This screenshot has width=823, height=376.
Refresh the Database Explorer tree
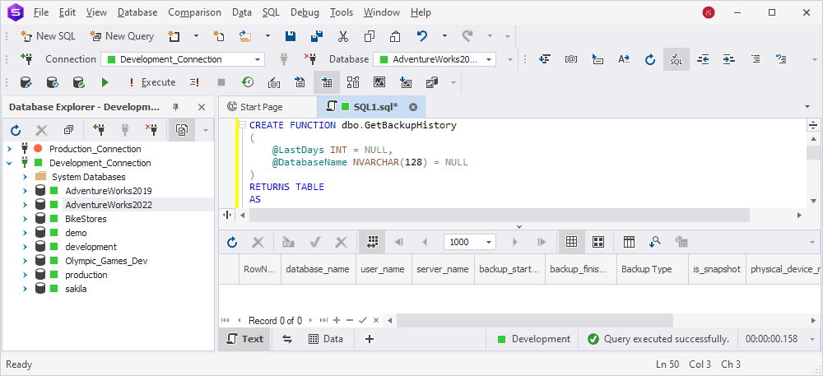(x=16, y=129)
